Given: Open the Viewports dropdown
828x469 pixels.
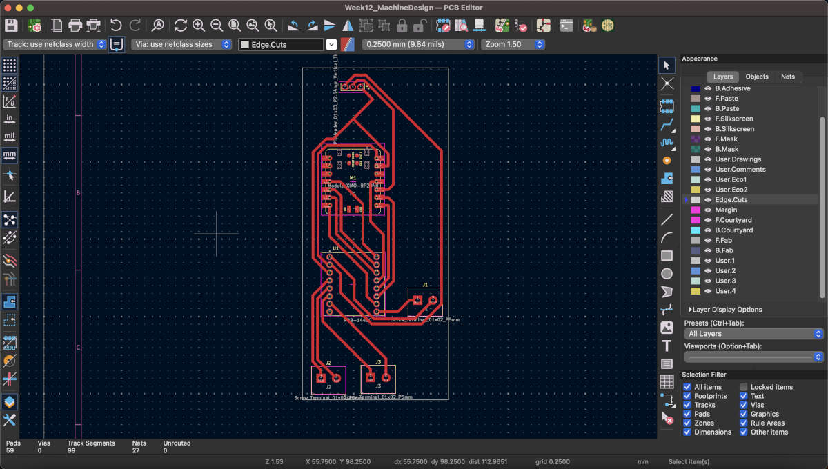Looking at the screenshot, I should tap(754, 357).
